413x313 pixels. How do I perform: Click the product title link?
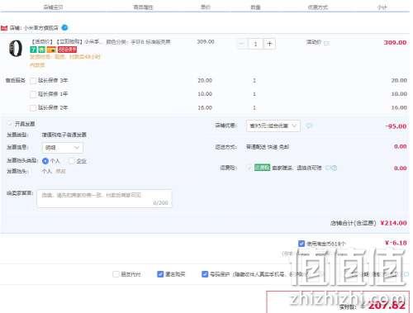tap(66, 42)
